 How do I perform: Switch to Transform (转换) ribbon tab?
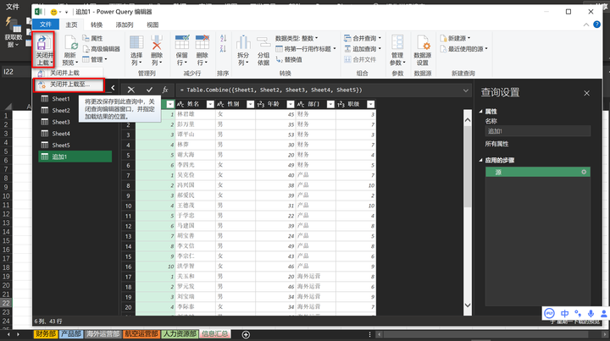coord(97,25)
